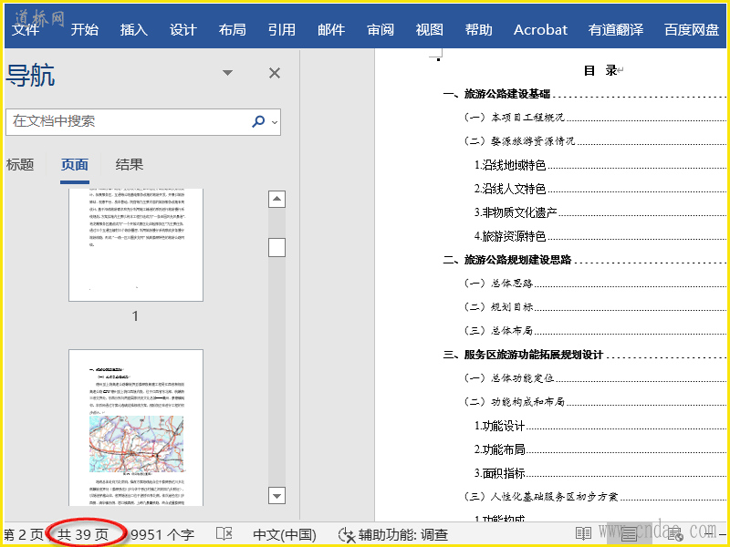The height and width of the screenshot is (547, 730).
Task: Click the 9951 个字 word count
Action: click(162, 535)
